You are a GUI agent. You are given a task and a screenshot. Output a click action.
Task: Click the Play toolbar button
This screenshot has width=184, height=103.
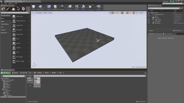coord(91,7)
